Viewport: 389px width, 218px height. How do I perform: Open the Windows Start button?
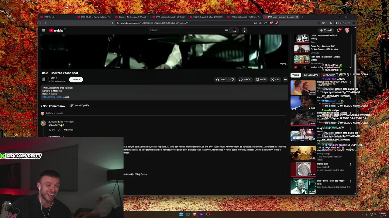(181, 214)
